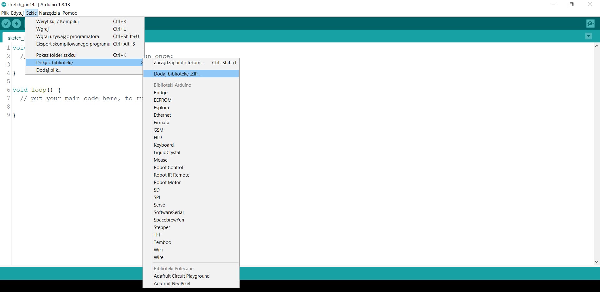This screenshot has width=600, height=292.
Task: Select Wgraj używając programatora option
Action: [x=67, y=36]
